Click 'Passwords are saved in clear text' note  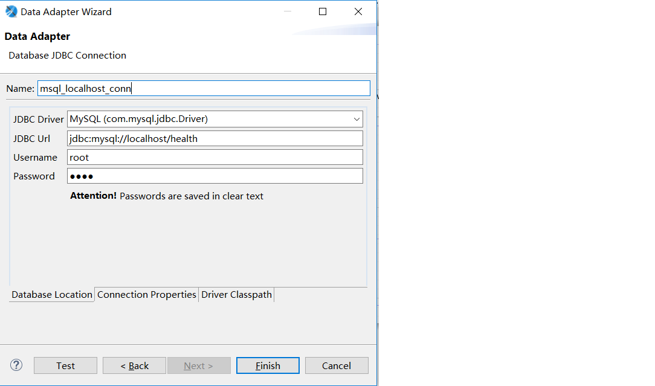coord(192,196)
